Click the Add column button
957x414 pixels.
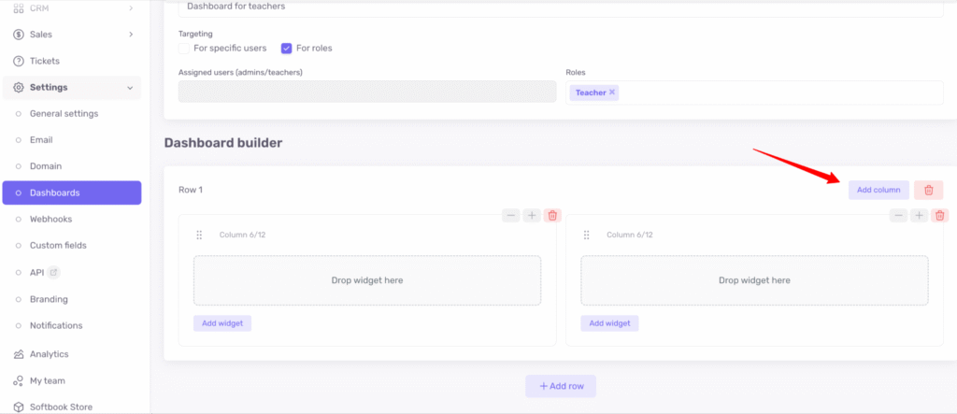click(878, 190)
